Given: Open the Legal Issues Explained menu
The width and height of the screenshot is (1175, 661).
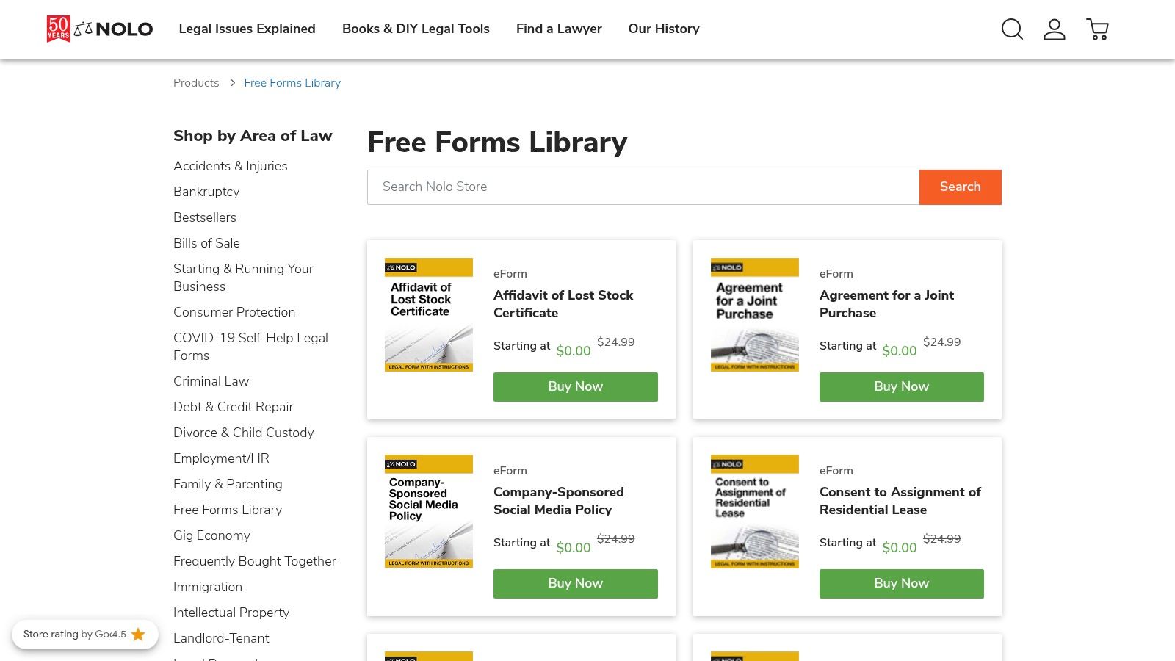Looking at the screenshot, I should [247, 29].
